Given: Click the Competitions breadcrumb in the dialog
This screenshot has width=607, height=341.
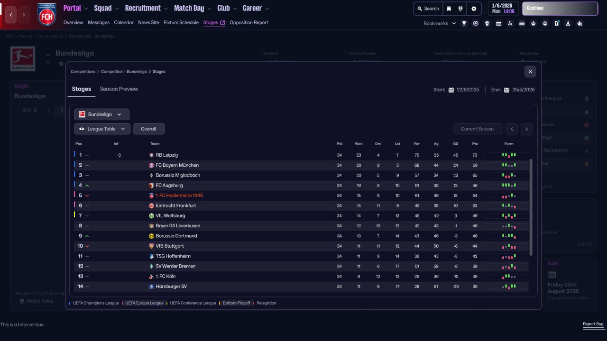Looking at the screenshot, I should tap(83, 72).
